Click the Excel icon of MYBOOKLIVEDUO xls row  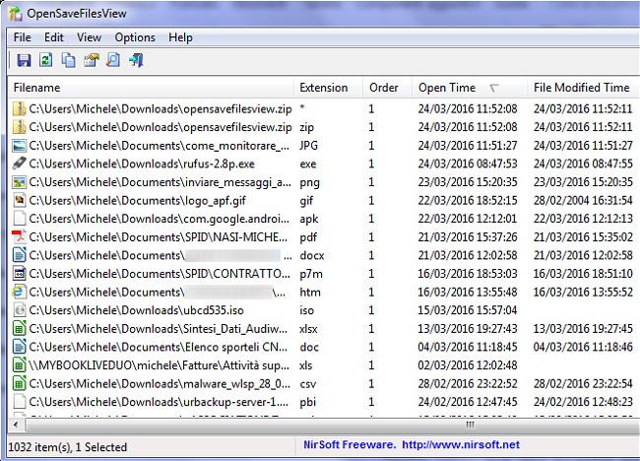[19, 365]
